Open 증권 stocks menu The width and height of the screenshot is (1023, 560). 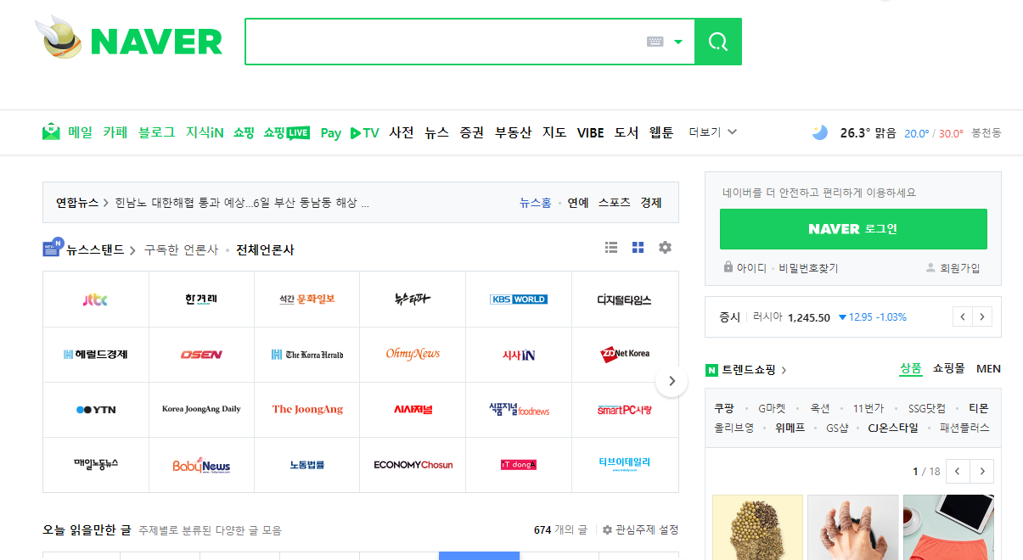point(472,132)
